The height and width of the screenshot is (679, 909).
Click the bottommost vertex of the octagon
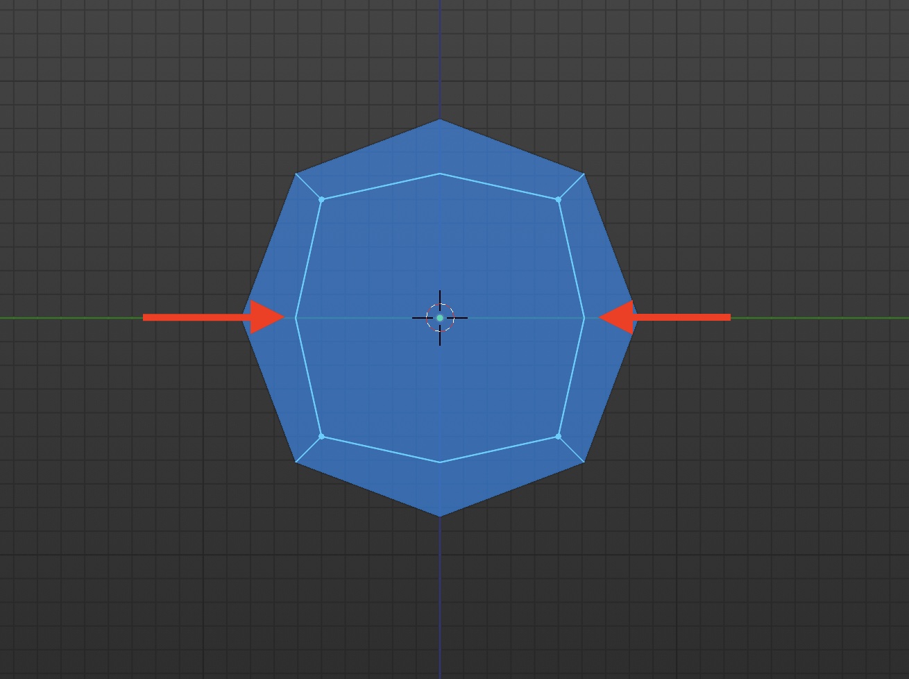[440, 516]
